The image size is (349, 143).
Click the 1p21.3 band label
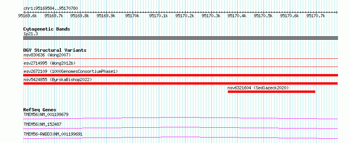click(30, 34)
